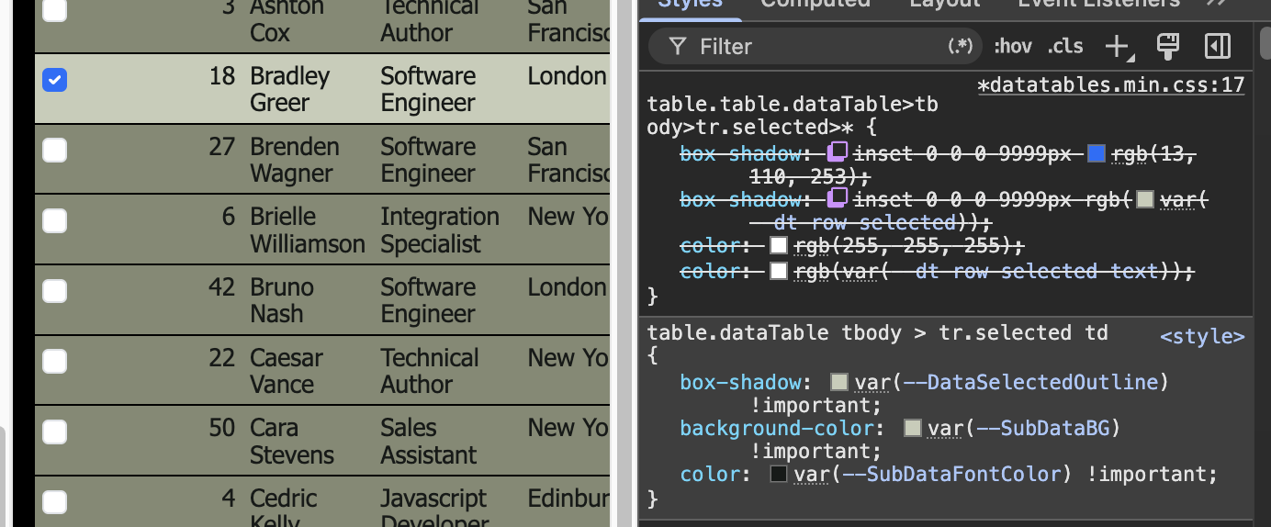Open the datatables.min.css:17 source link

1110,85
